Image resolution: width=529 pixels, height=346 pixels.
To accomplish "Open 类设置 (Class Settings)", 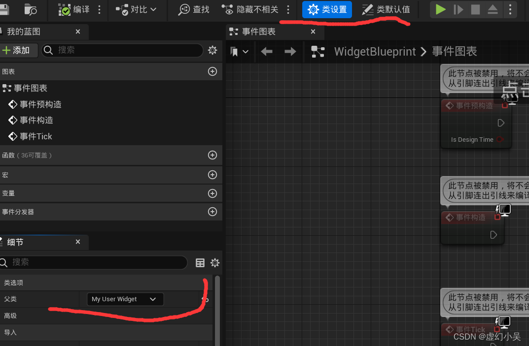I will 327,10.
